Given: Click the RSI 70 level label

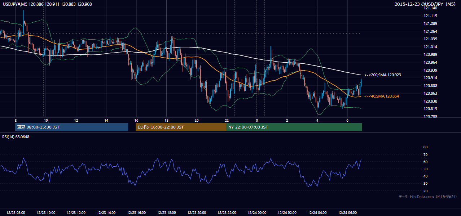Looking at the screenshot, I should 425,154.
